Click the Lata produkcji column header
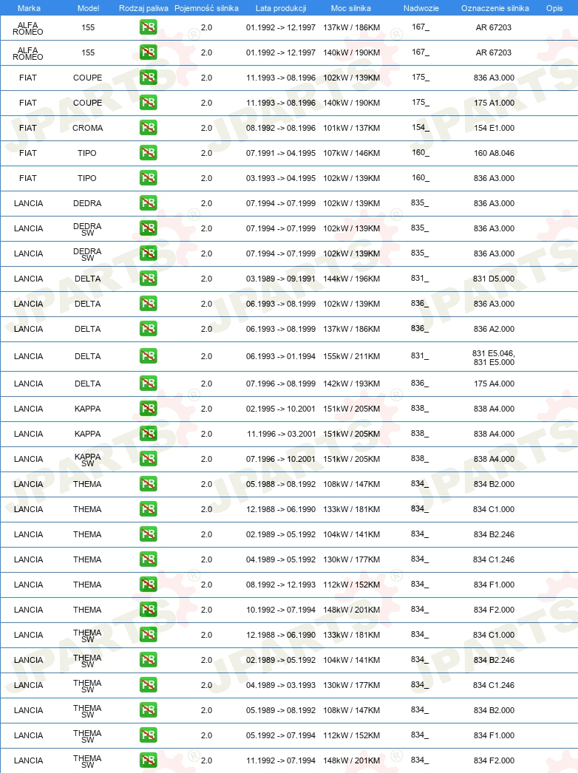The image size is (578, 773). [x=281, y=8]
